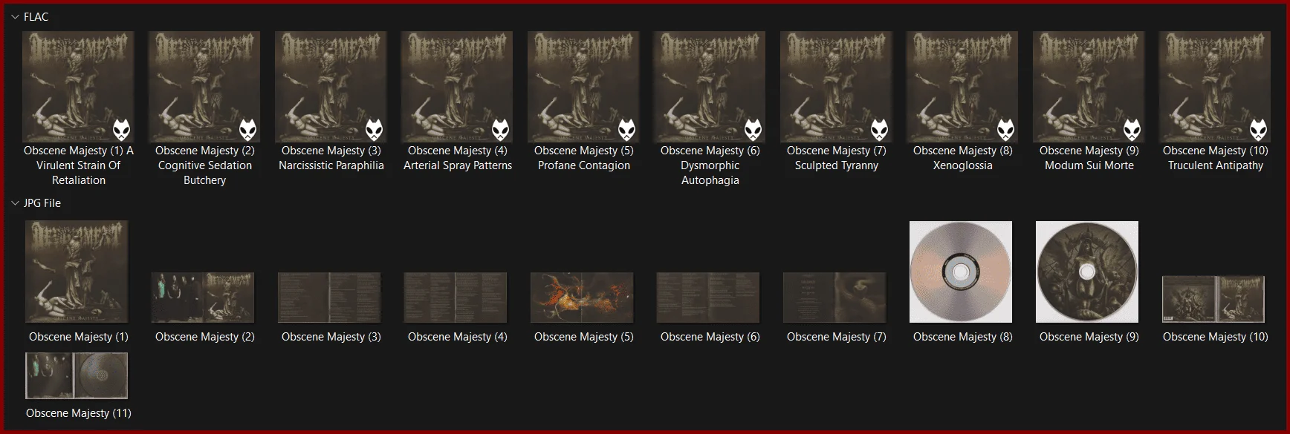Image resolution: width=1290 pixels, height=434 pixels.
Task: Select Cognitive Sedation Butchery FLAC thumbnail
Action: pyautogui.click(x=204, y=87)
